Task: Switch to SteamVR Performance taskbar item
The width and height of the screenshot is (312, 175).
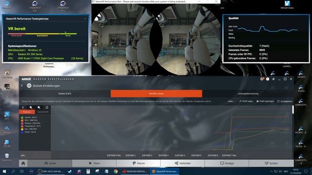Action: point(165,171)
